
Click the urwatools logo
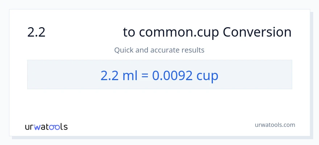[46, 127]
